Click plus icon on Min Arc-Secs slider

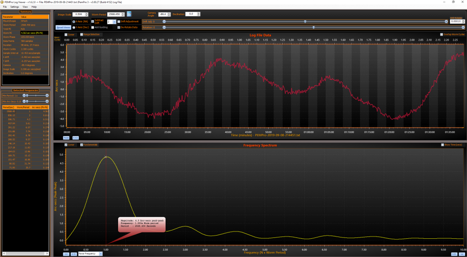47,101
